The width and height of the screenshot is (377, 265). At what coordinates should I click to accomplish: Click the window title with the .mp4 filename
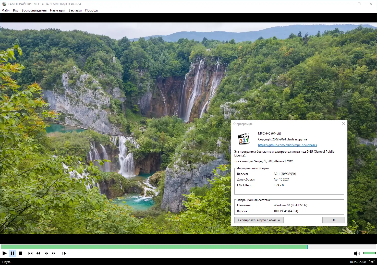click(44, 4)
